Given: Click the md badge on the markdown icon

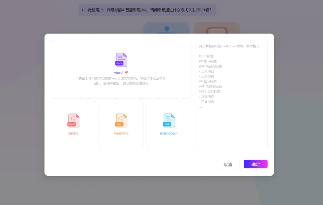Looking at the screenshot, I should [x=167, y=124].
